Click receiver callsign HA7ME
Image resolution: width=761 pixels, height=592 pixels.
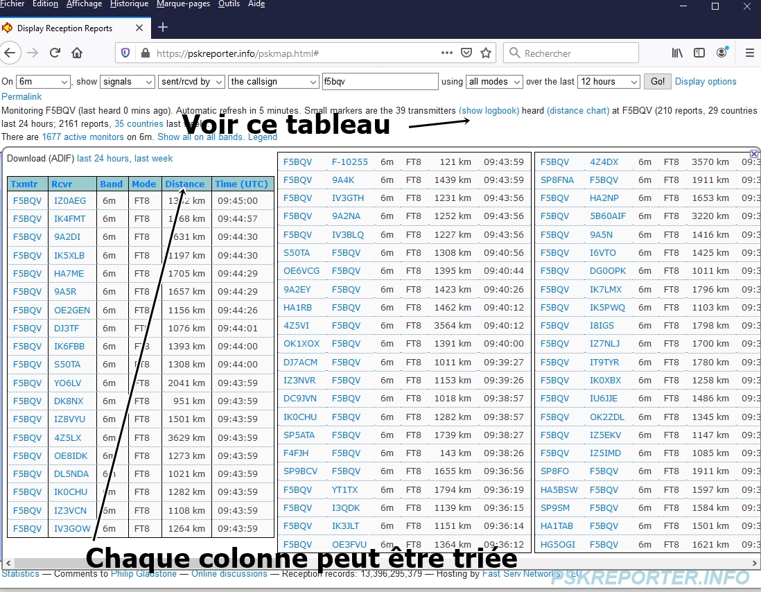tap(69, 274)
